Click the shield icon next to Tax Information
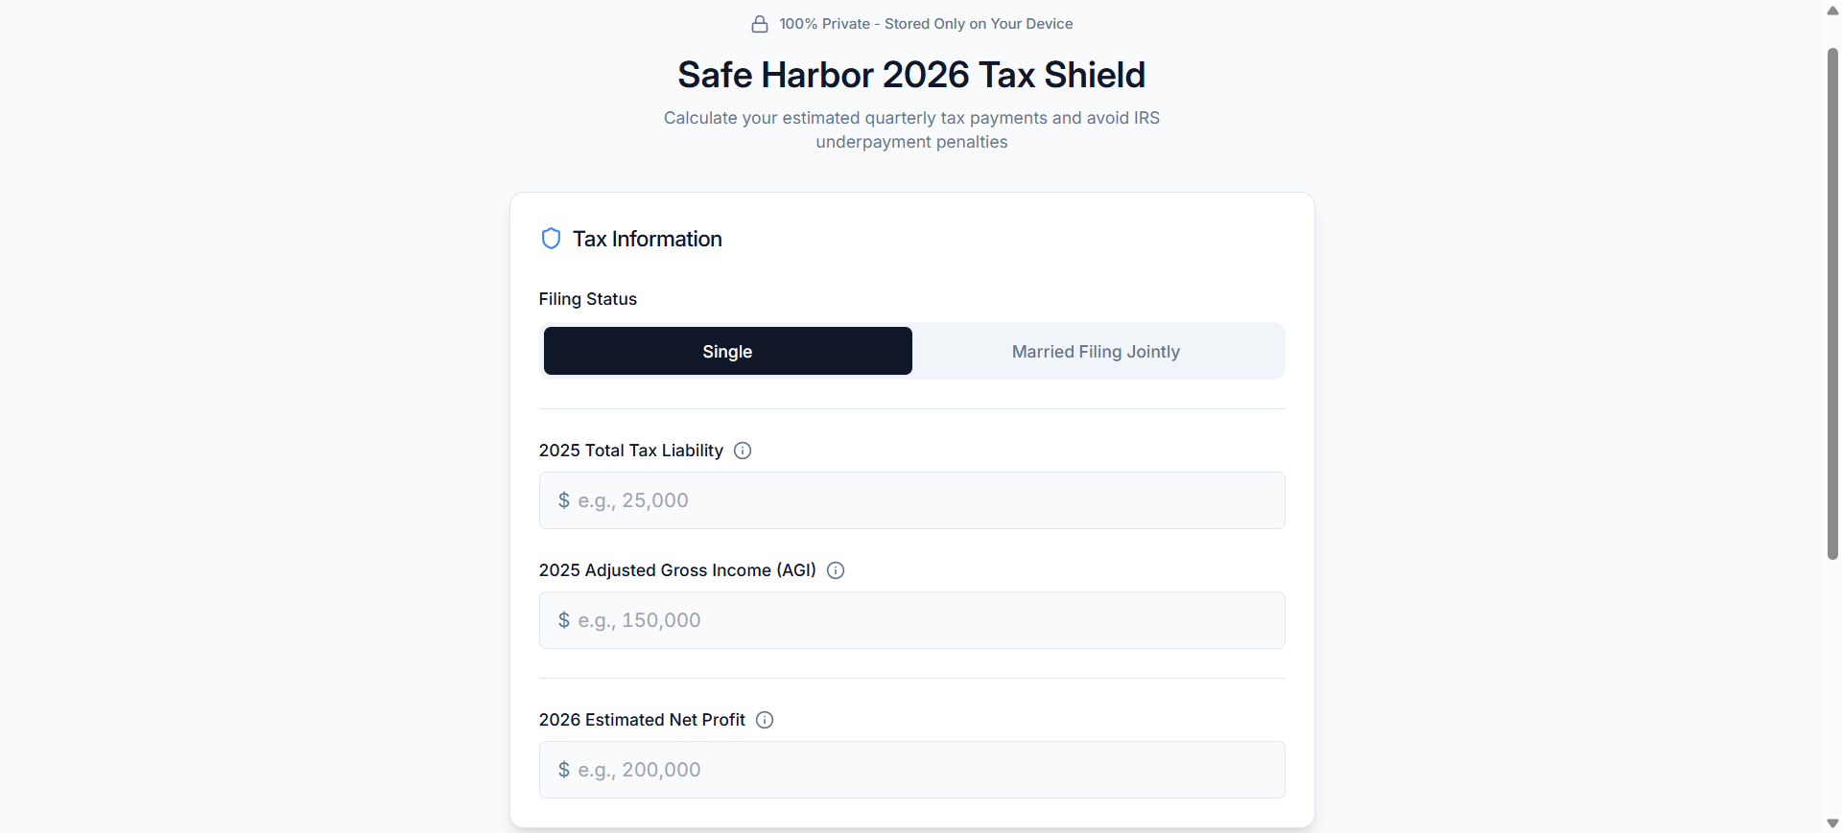The width and height of the screenshot is (1842, 833). tap(551, 238)
